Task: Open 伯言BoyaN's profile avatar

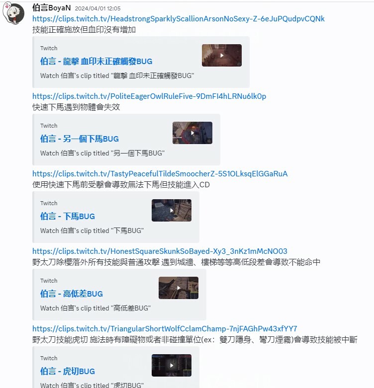Action: [x=13, y=12]
